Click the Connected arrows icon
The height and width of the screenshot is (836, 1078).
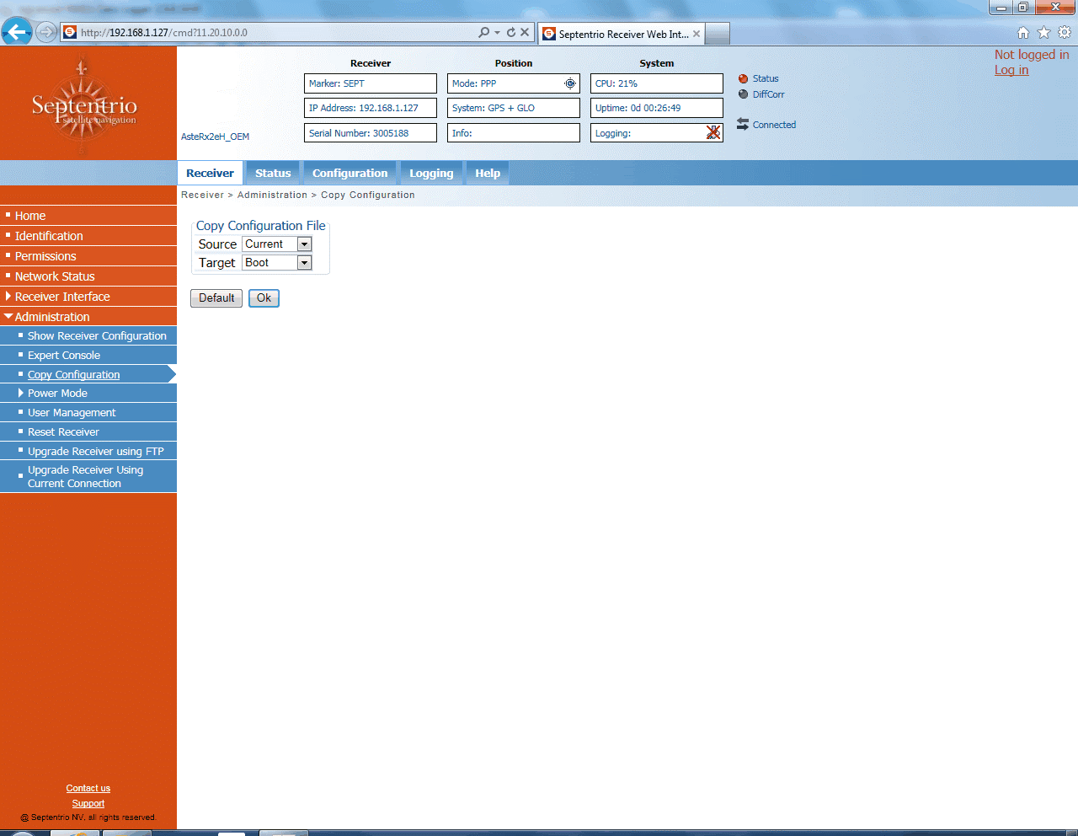point(744,124)
